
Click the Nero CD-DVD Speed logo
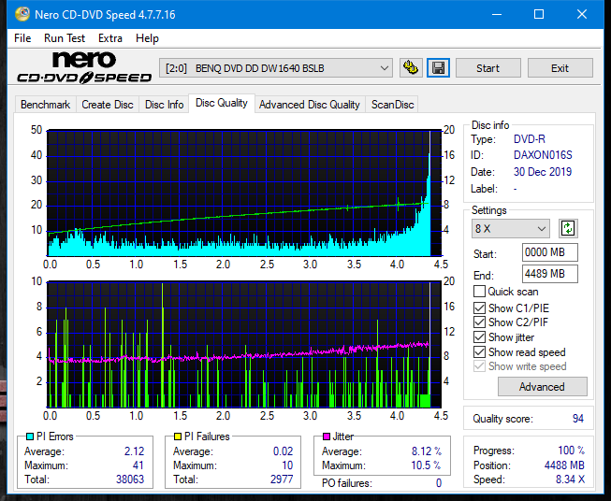pyautogui.click(x=84, y=67)
